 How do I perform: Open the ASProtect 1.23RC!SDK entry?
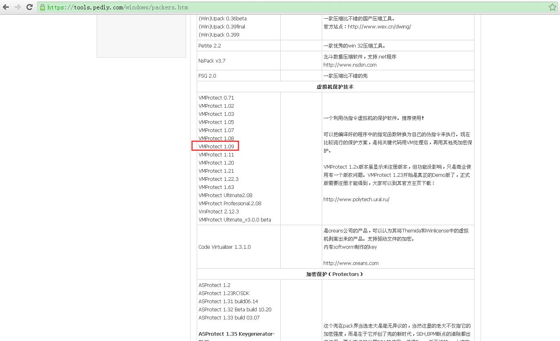(x=224, y=293)
